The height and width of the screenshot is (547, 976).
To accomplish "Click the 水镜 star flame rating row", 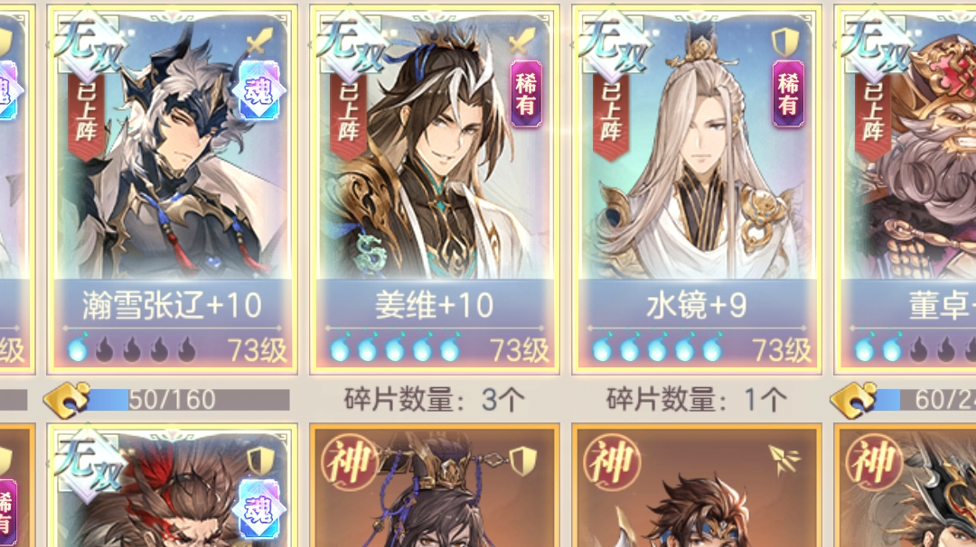I will tap(657, 349).
